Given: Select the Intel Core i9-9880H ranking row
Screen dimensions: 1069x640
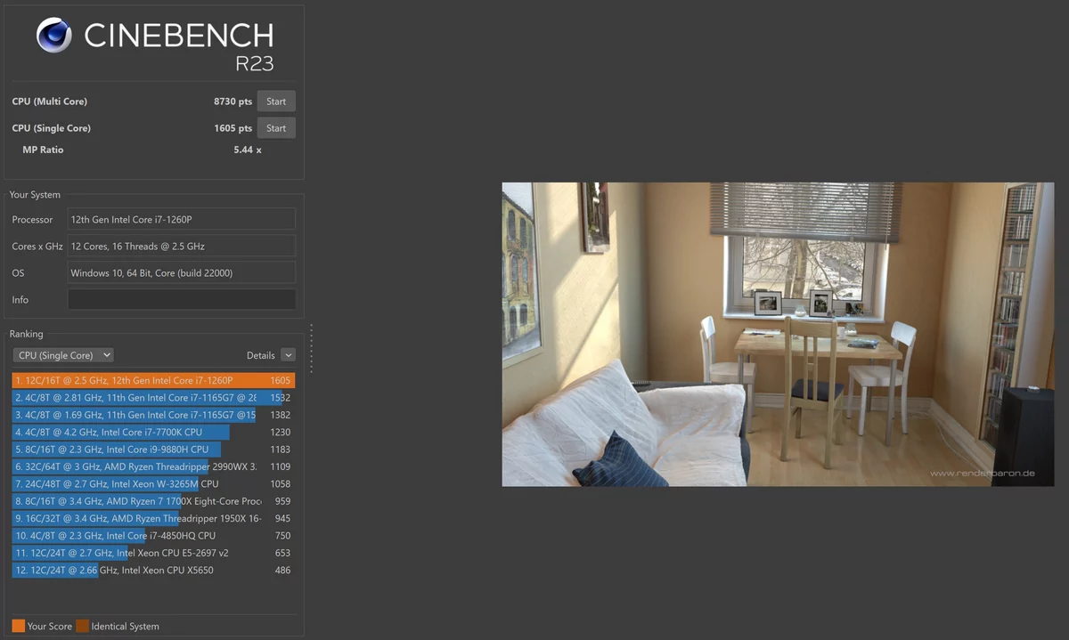Looking at the screenshot, I should click(x=153, y=450).
